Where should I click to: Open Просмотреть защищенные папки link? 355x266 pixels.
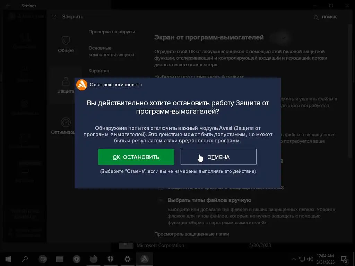[x=191, y=234]
